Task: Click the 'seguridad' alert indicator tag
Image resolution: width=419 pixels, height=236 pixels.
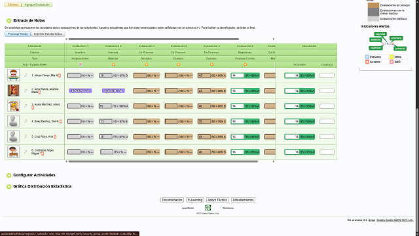Action: (x=380, y=34)
